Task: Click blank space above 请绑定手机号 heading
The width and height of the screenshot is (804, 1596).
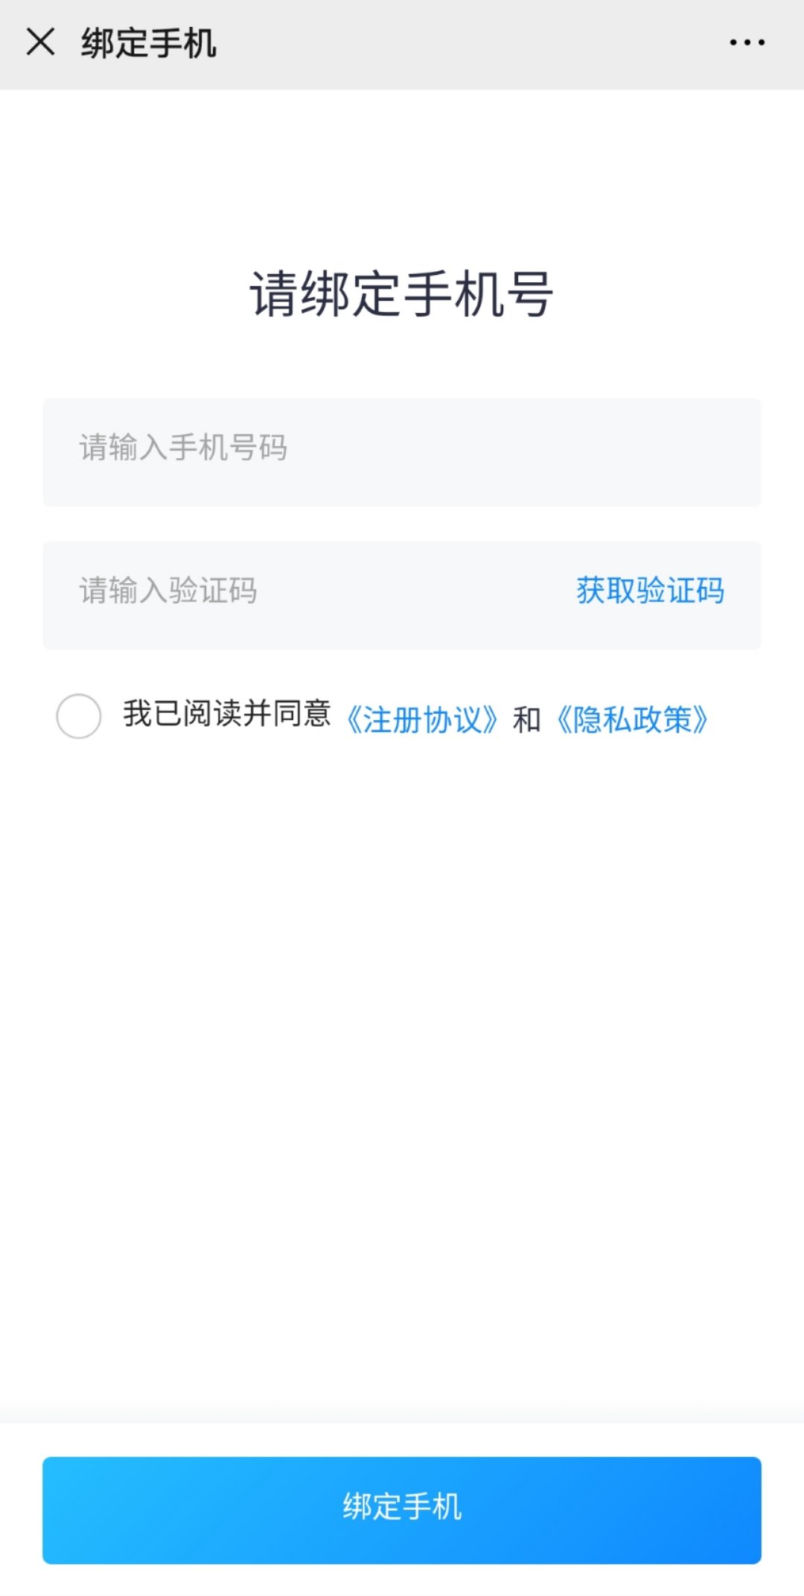Action: [x=402, y=179]
